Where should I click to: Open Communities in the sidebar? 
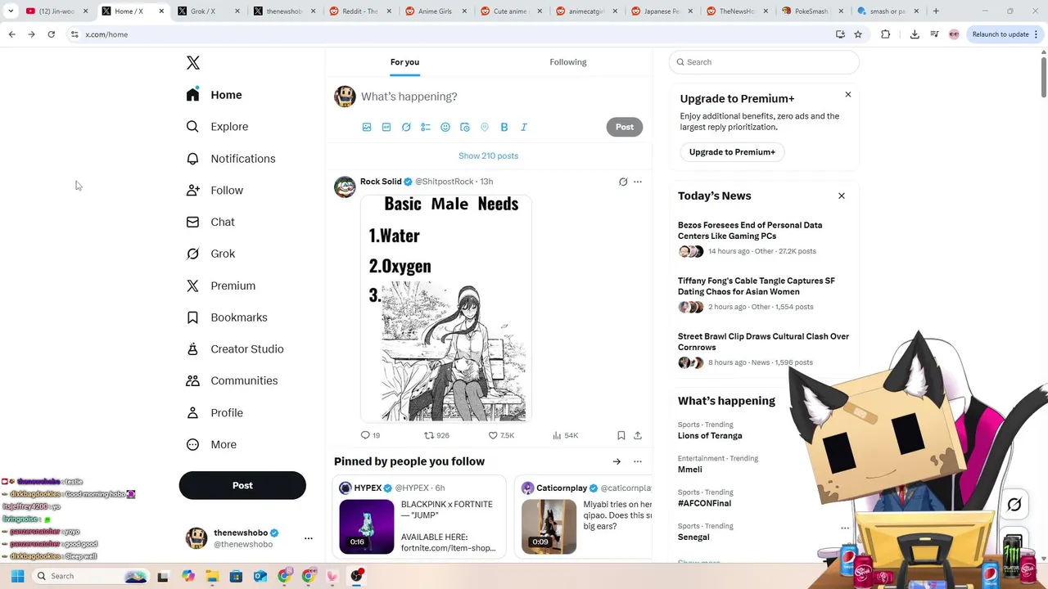232,380
